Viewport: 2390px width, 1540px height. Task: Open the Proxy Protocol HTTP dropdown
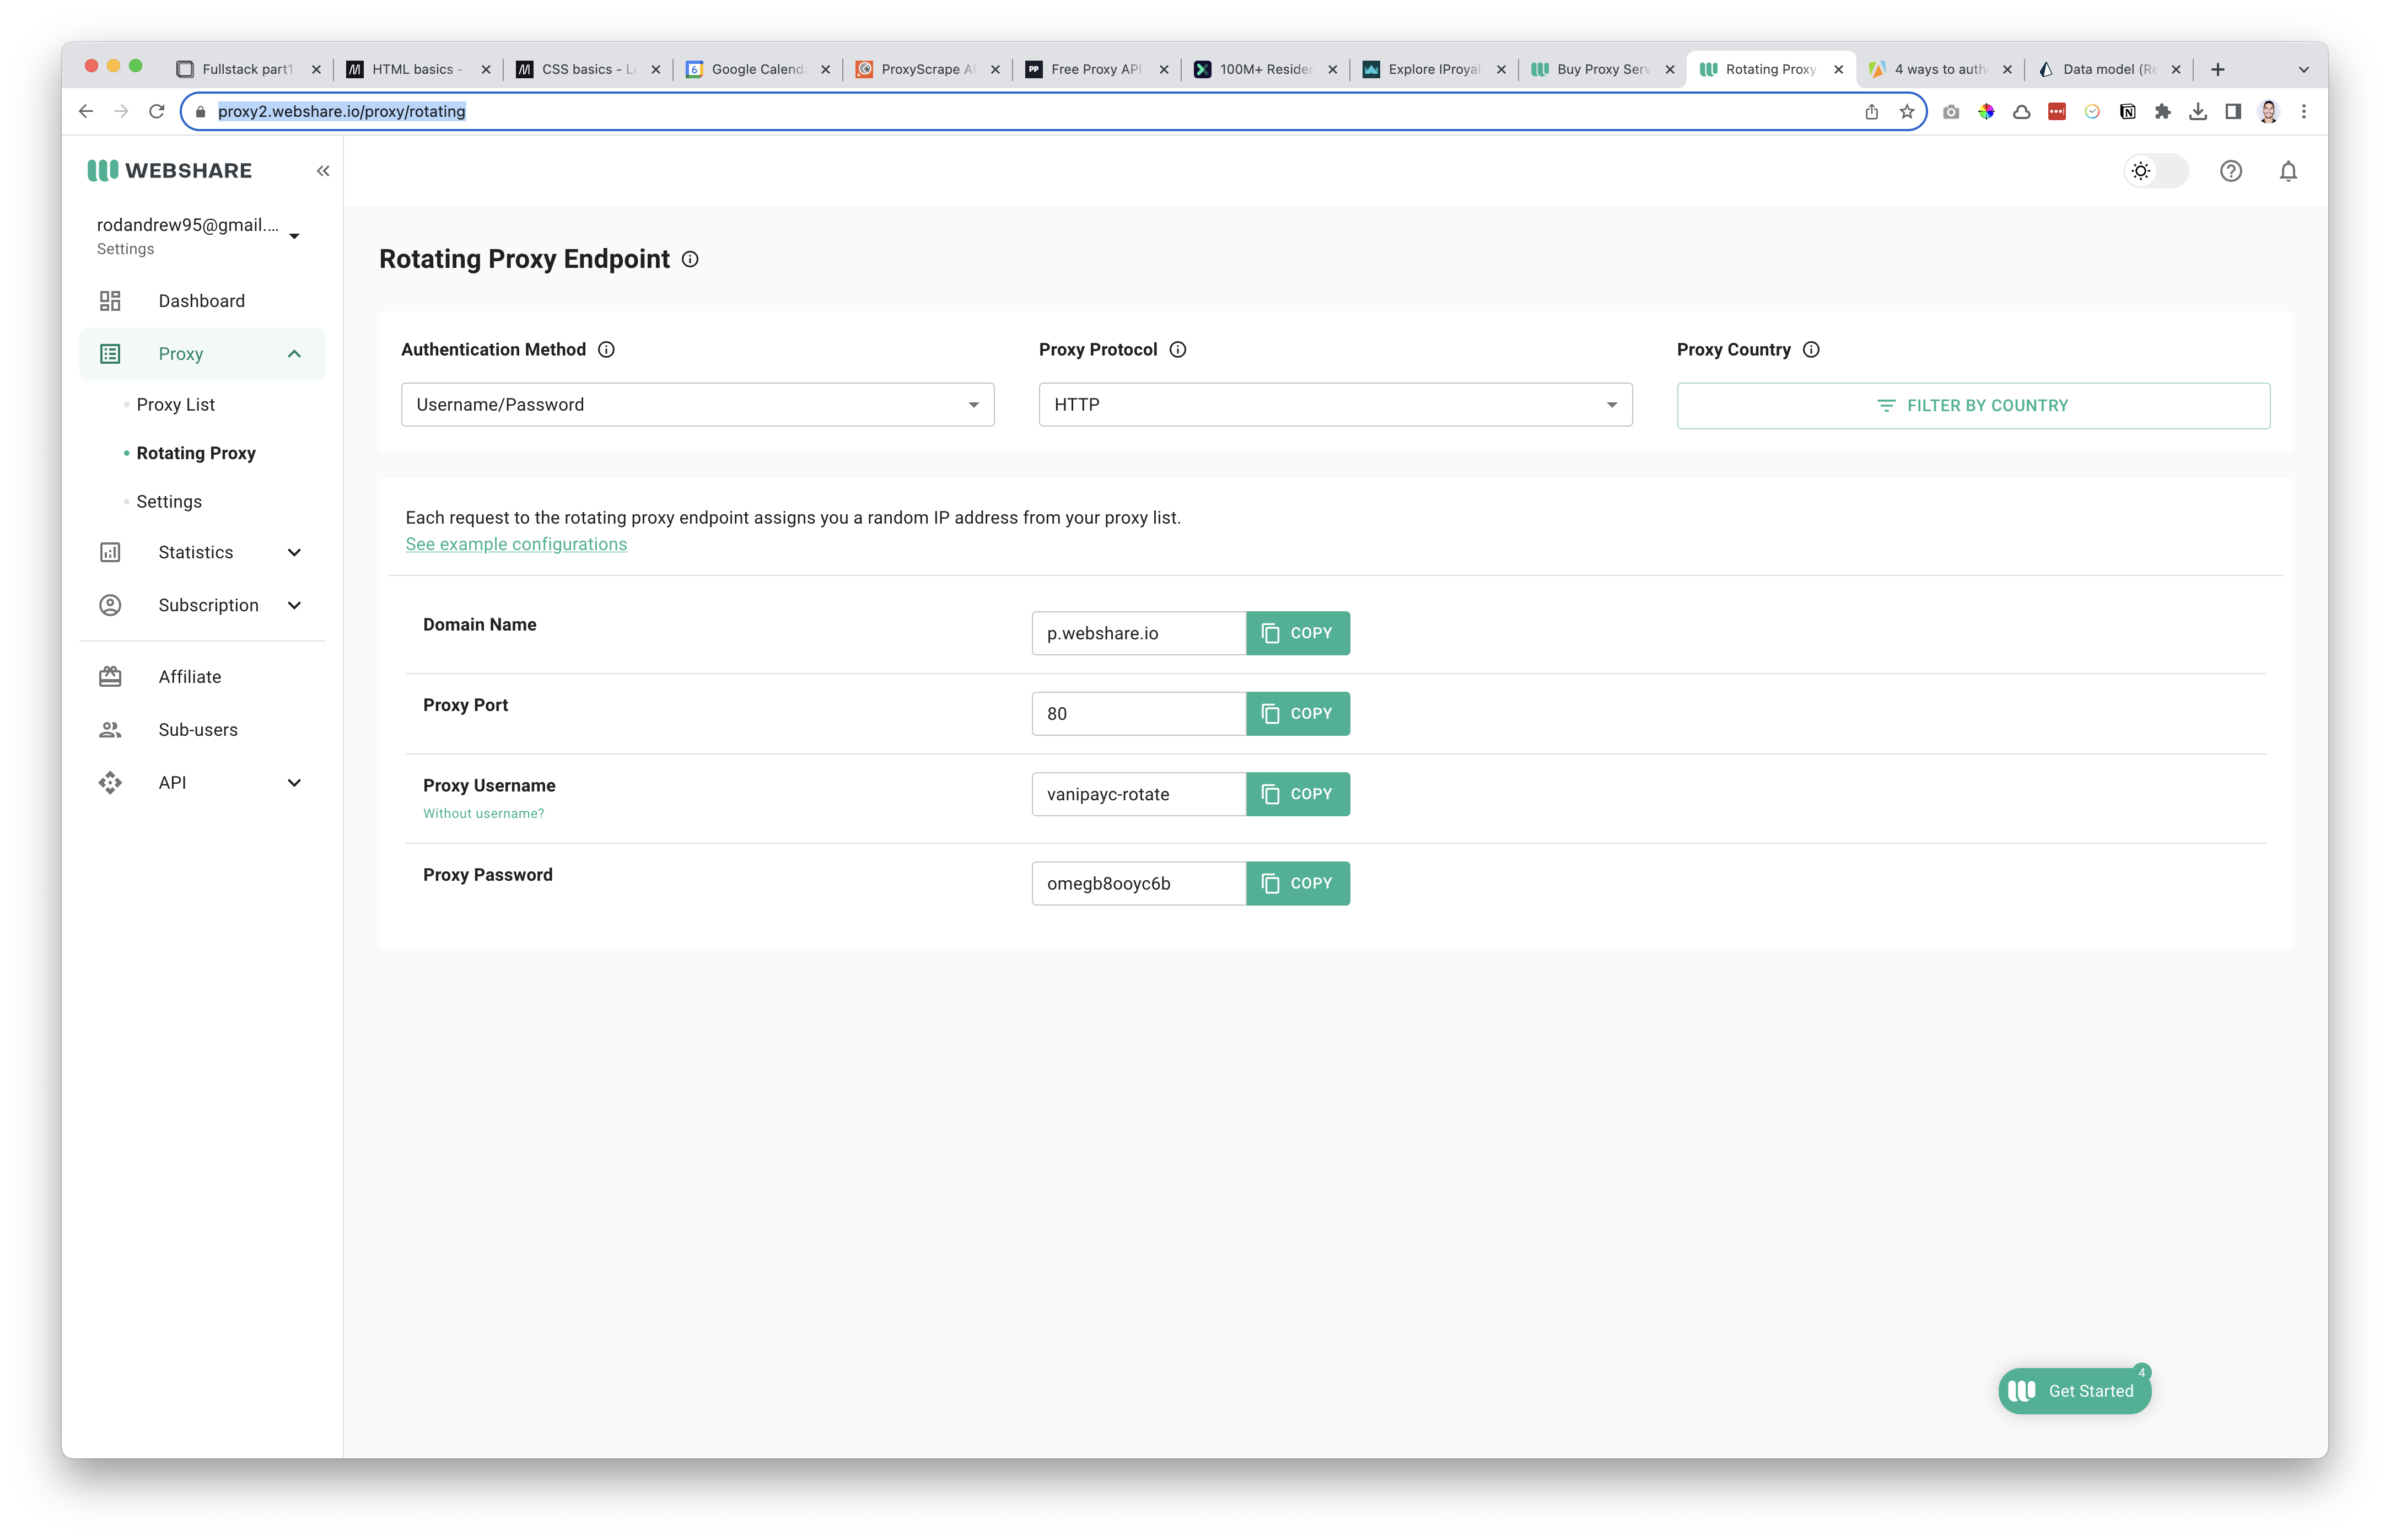1335,405
